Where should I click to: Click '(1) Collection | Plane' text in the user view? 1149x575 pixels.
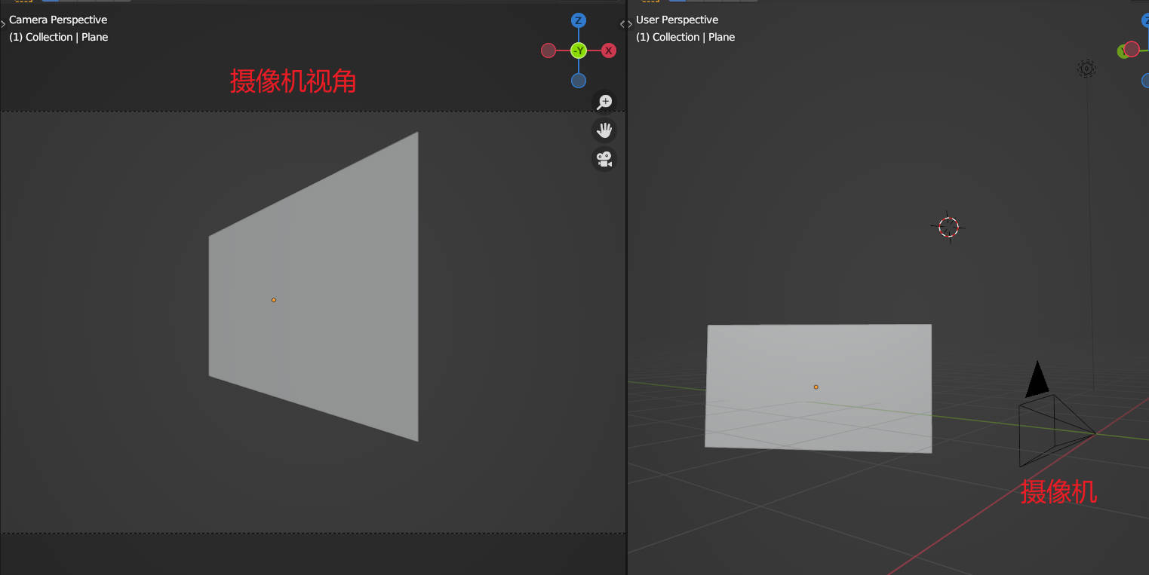click(x=686, y=37)
